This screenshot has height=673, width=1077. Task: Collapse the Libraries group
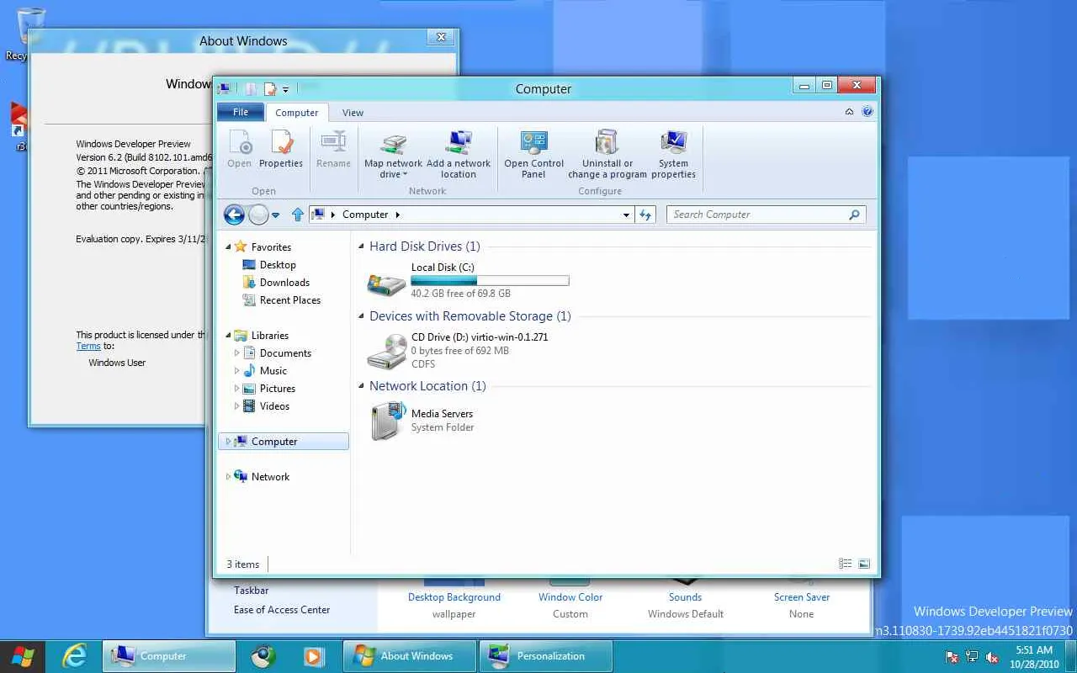227,336
